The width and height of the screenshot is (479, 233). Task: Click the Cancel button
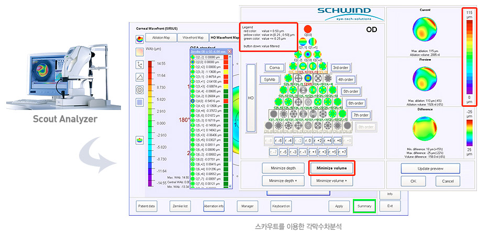[x=448, y=181]
